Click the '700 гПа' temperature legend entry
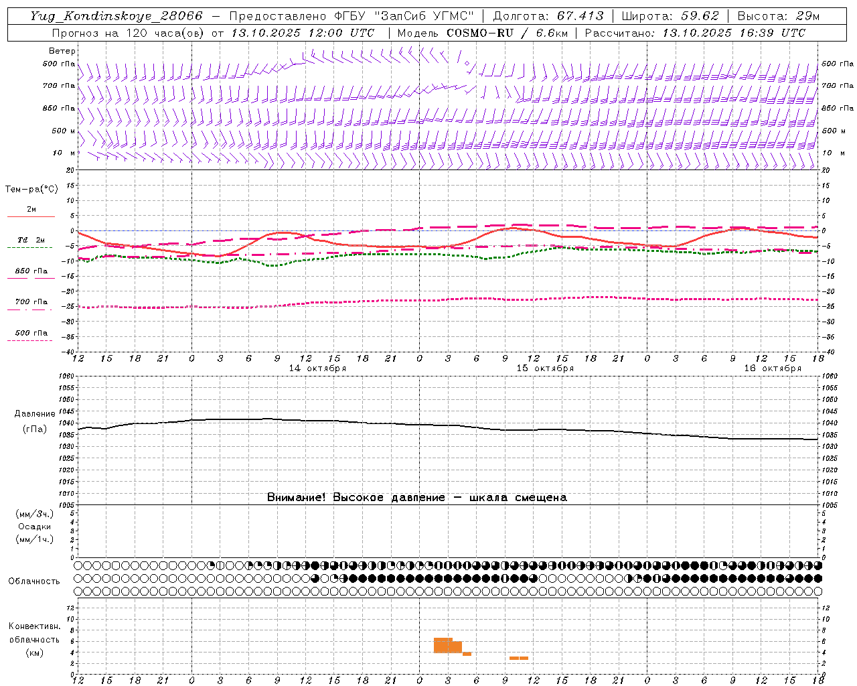 click(x=31, y=301)
